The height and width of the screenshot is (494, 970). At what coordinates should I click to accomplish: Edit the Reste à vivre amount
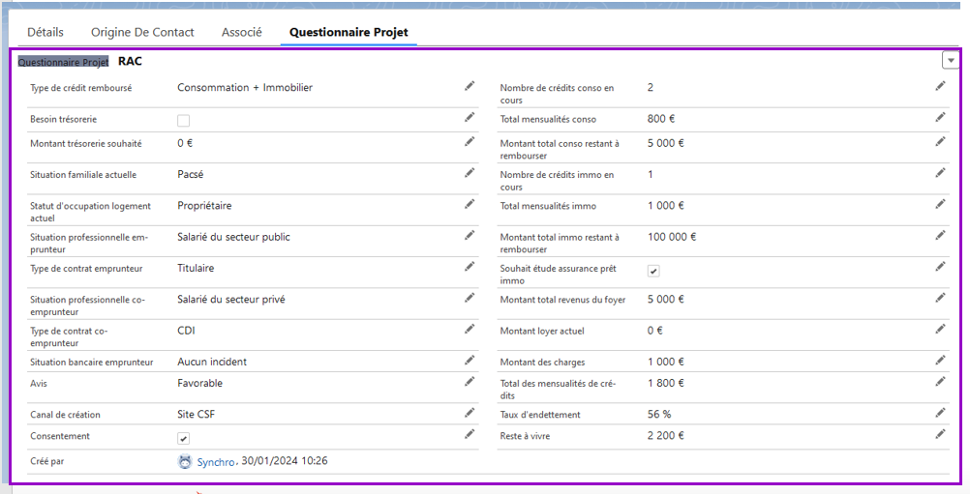940,434
